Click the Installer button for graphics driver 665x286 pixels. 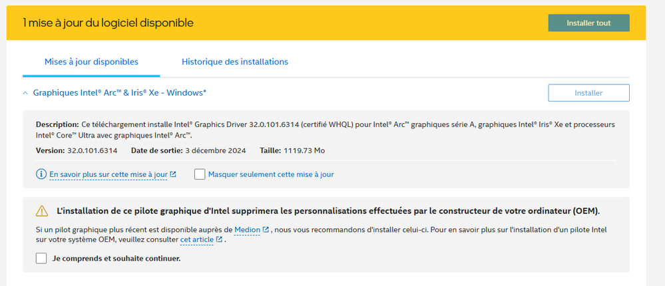[x=588, y=93]
